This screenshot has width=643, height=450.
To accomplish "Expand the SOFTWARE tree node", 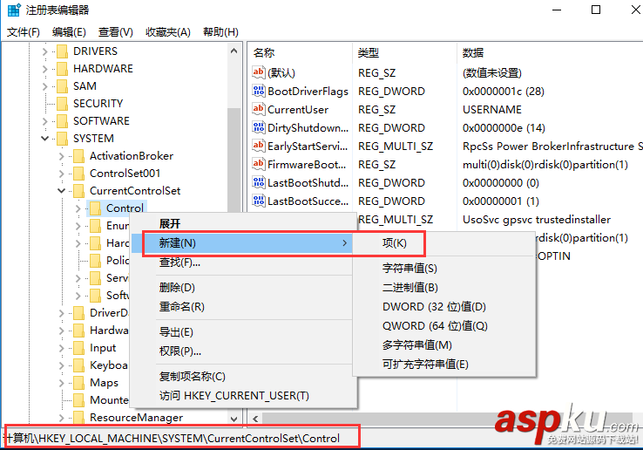I will (45, 121).
